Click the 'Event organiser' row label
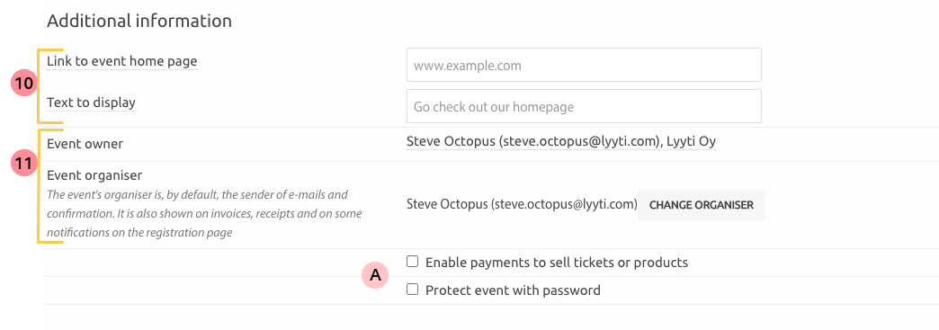 tap(94, 175)
